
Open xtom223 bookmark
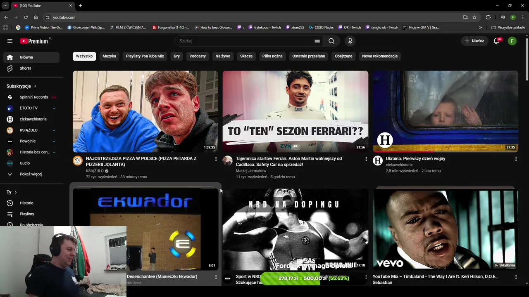click(295, 28)
